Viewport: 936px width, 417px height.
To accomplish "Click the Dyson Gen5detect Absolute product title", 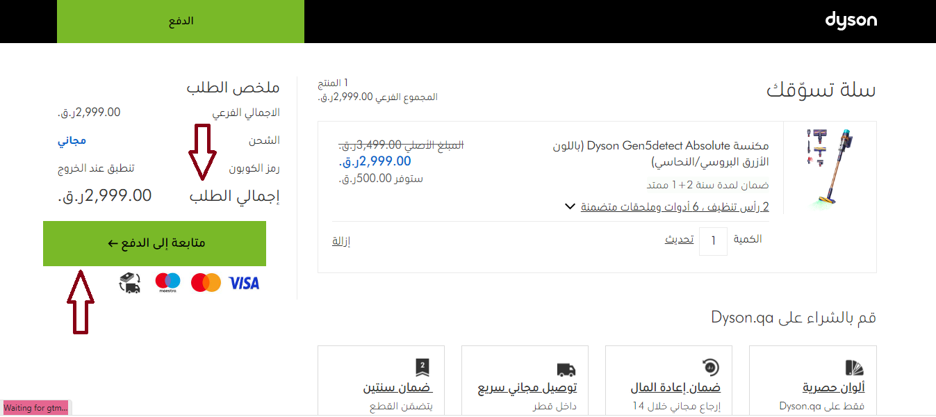I will [x=662, y=154].
